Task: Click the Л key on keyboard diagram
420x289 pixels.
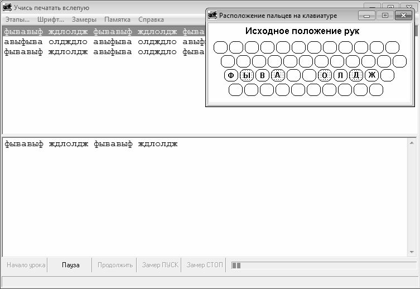Action: pyautogui.click(x=340, y=75)
